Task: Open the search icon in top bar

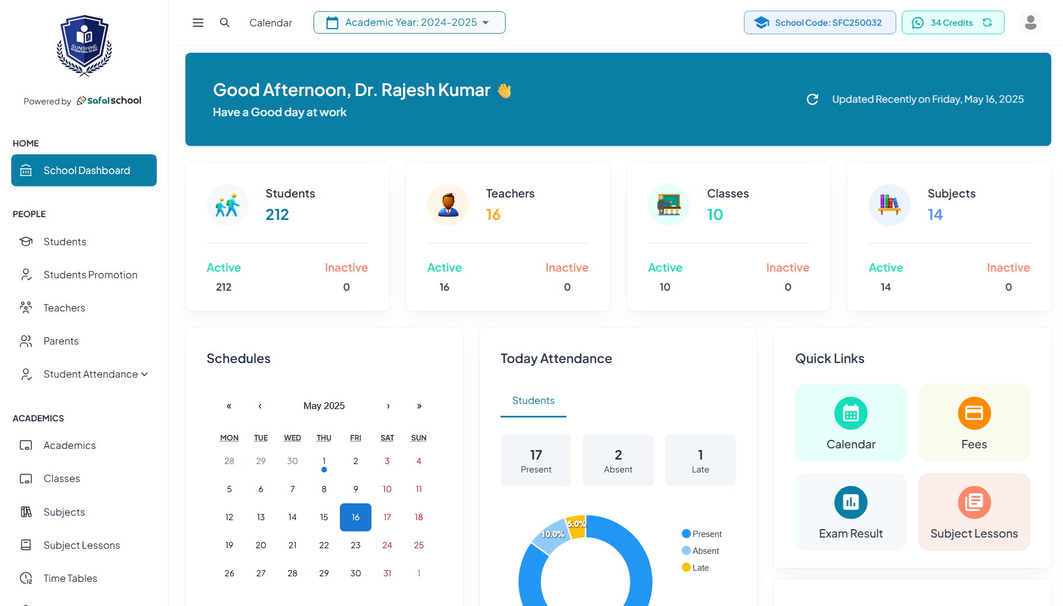Action: [225, 22]
